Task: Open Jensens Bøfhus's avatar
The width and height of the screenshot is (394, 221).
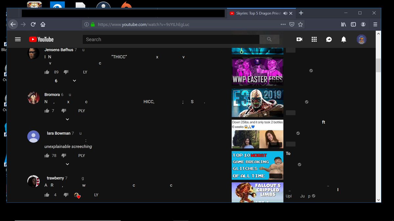Action: tap(33, 53)
